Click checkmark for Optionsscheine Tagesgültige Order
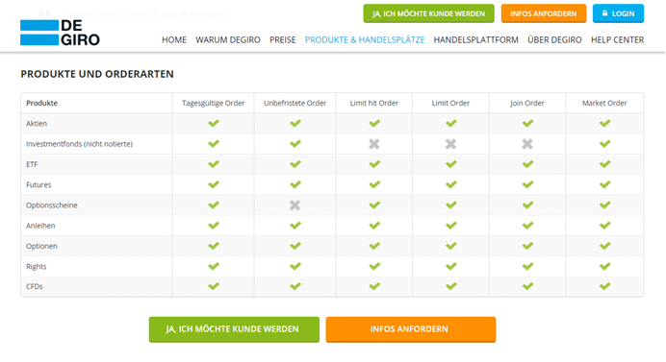 tap(214, 205)
